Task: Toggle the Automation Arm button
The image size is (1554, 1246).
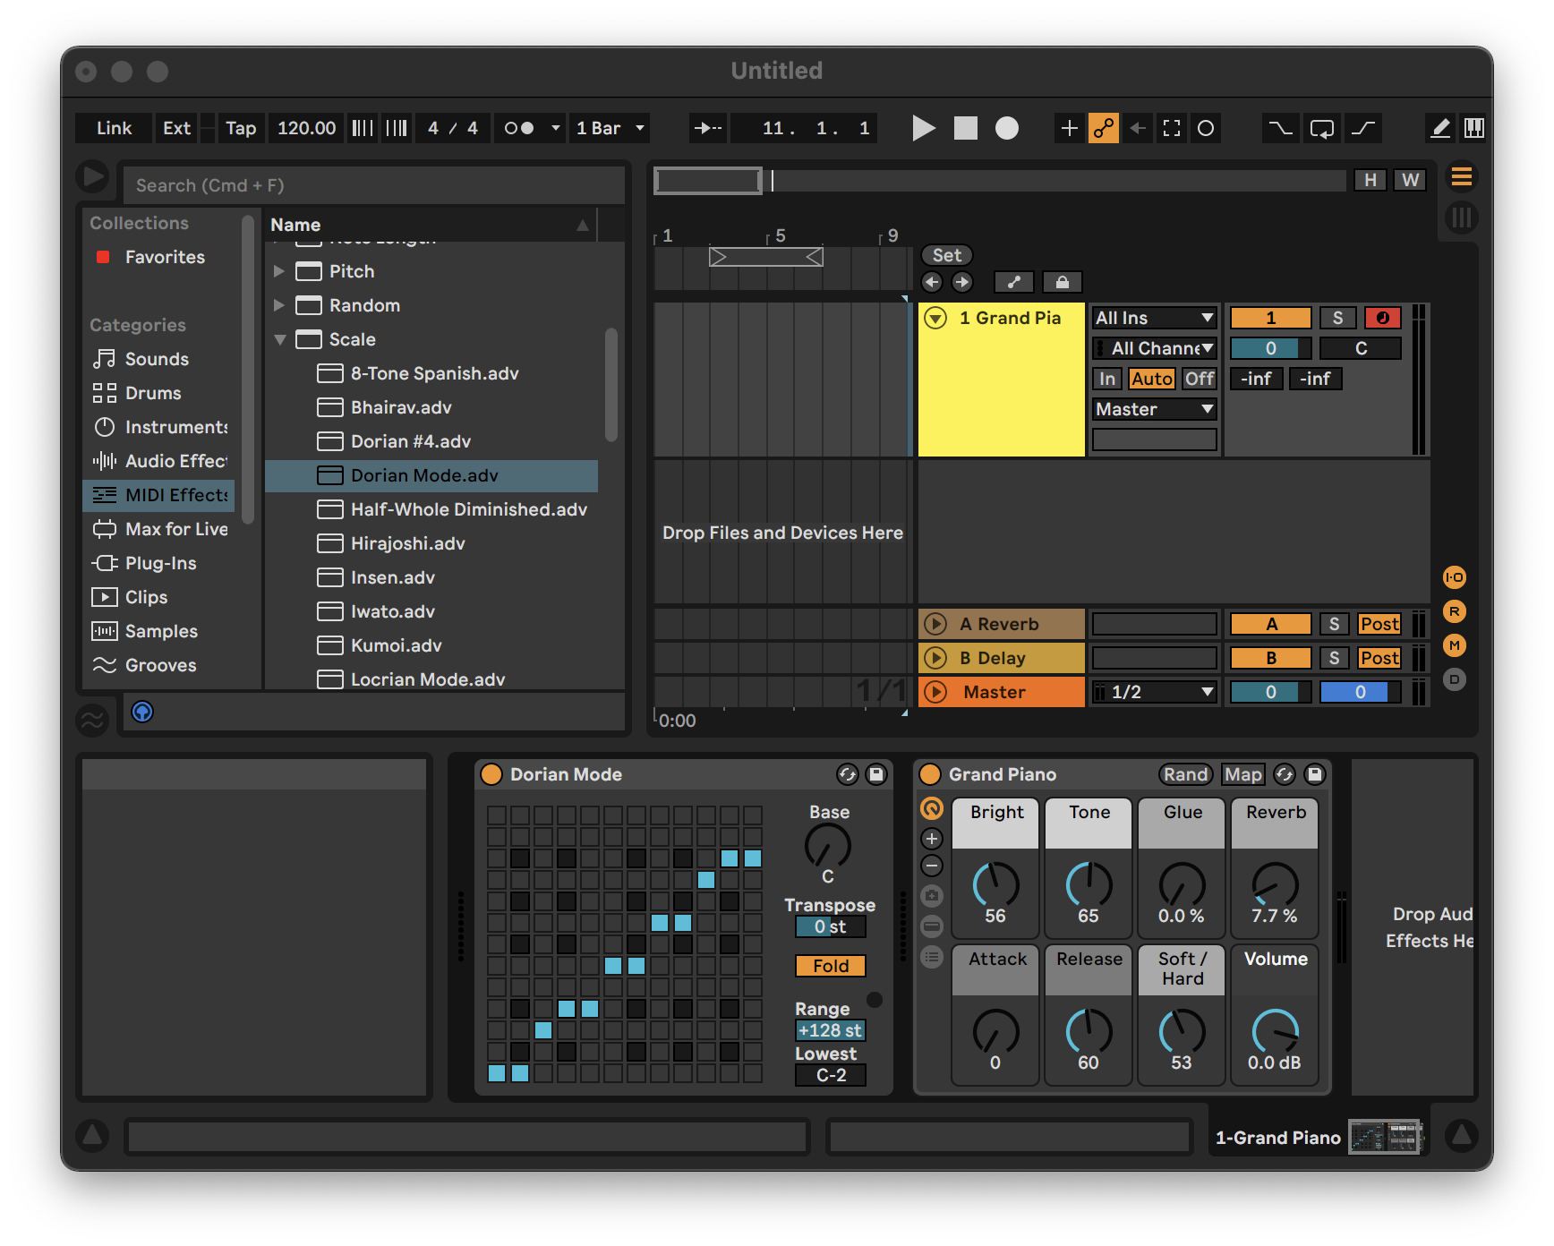Action: [1104, 128]
